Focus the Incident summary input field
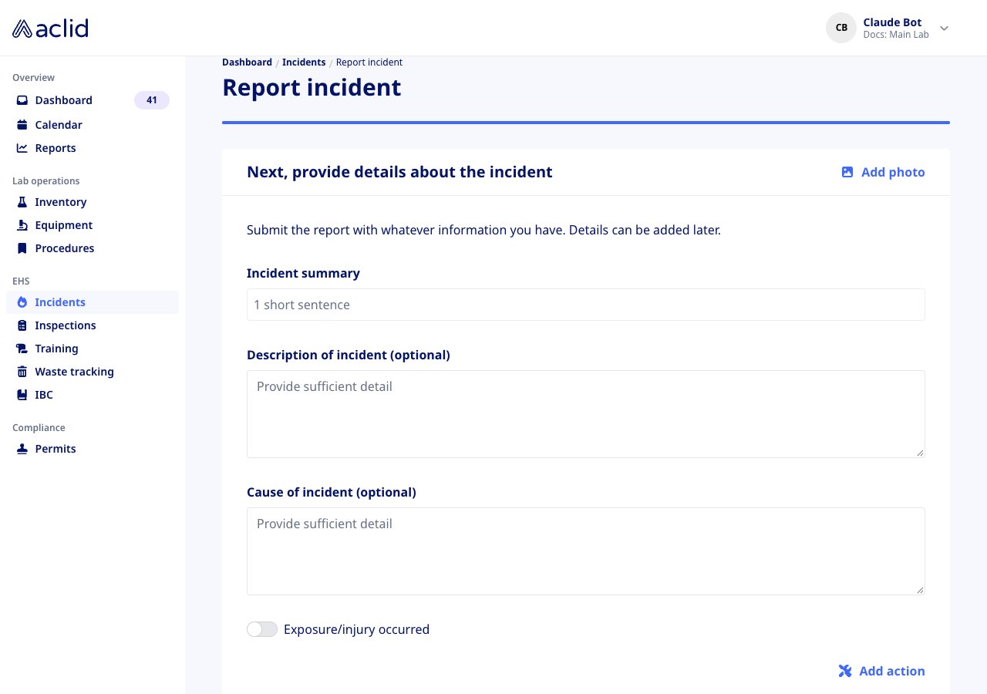The height and width of the screenshot is (694, 987). click(x=586, y=305)
